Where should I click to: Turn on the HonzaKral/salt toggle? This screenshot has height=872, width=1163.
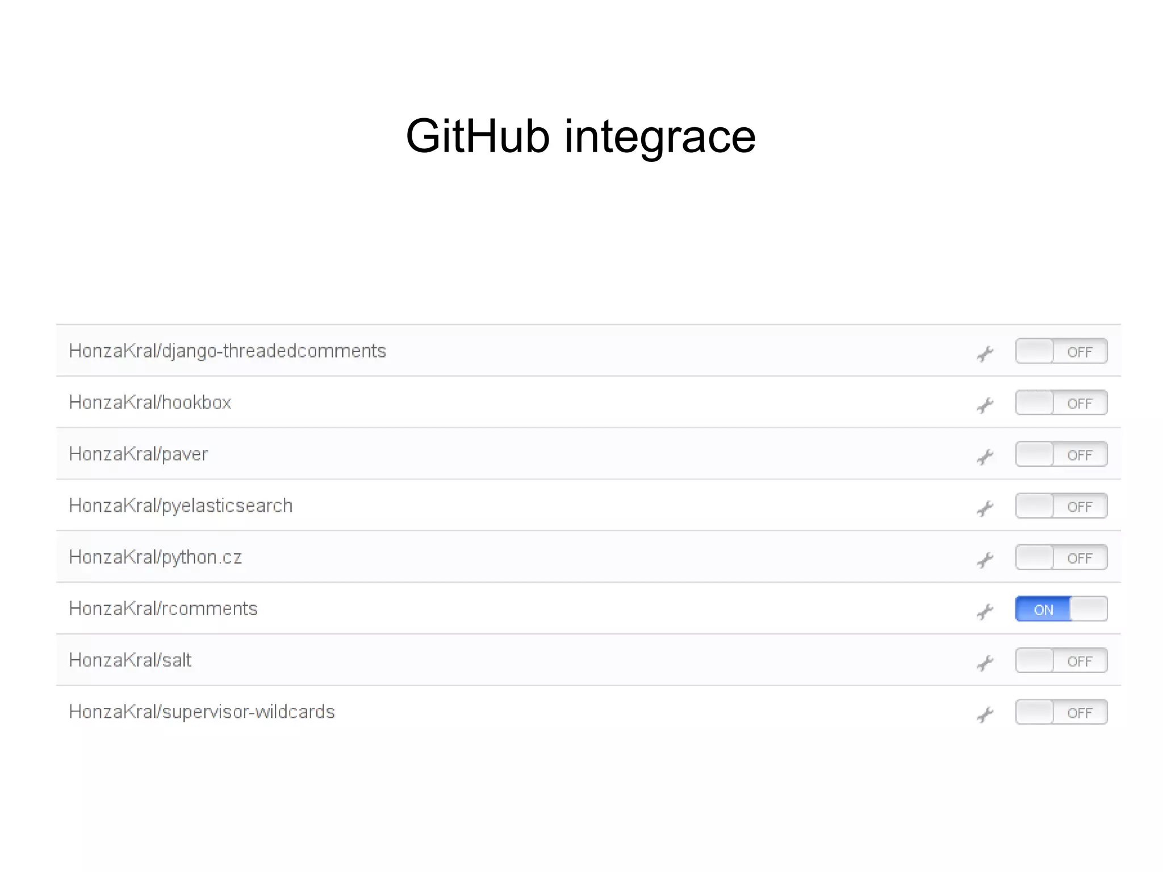point(1061,661)
